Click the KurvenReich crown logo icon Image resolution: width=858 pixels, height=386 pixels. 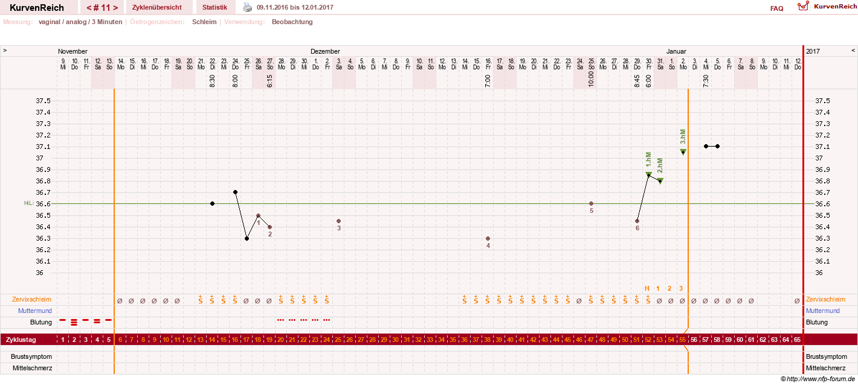pyautogui.click(x=803, y=7)
